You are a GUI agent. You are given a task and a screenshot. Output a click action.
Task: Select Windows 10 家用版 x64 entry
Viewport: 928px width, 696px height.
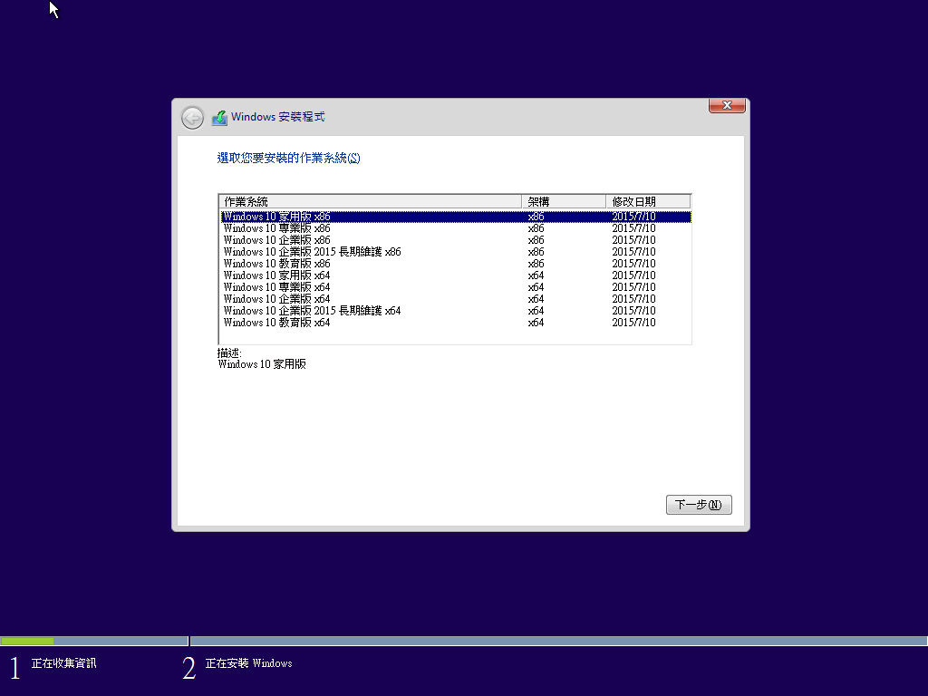pos(276,275)
